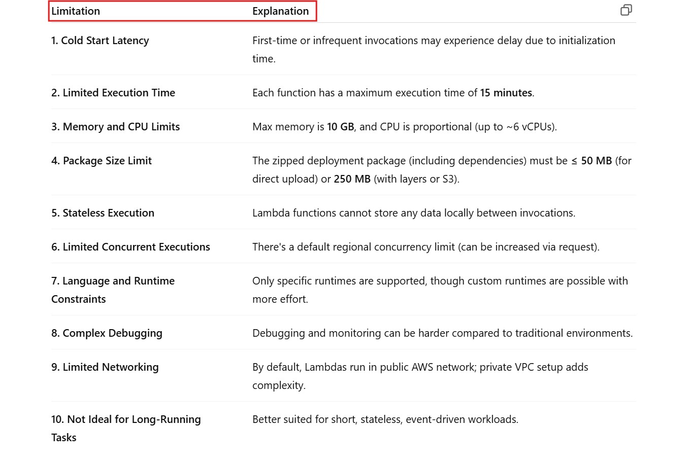Click the copy table icon
The width and height of the screenshot is (688, 462).
(x=626, y=10)
